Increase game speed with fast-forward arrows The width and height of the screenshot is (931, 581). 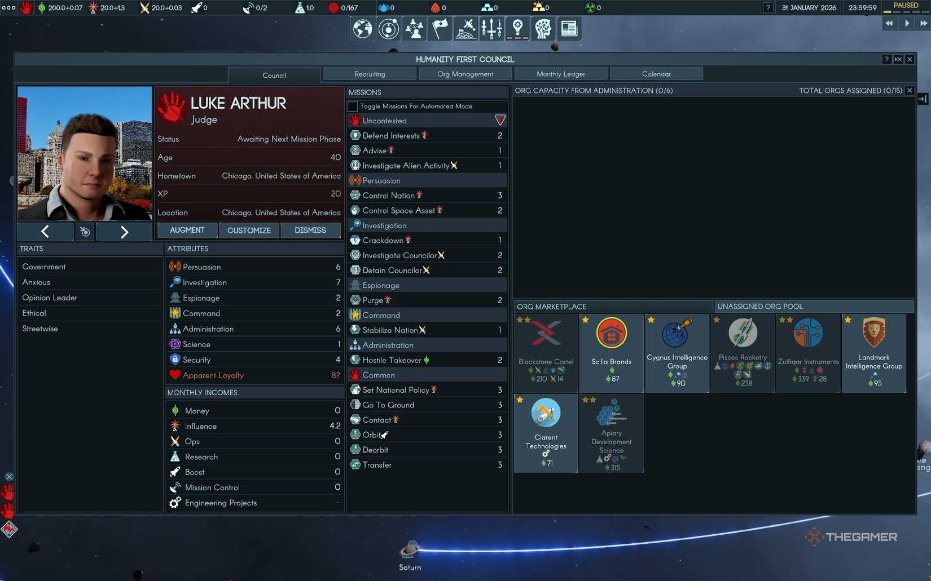[923, 23]
